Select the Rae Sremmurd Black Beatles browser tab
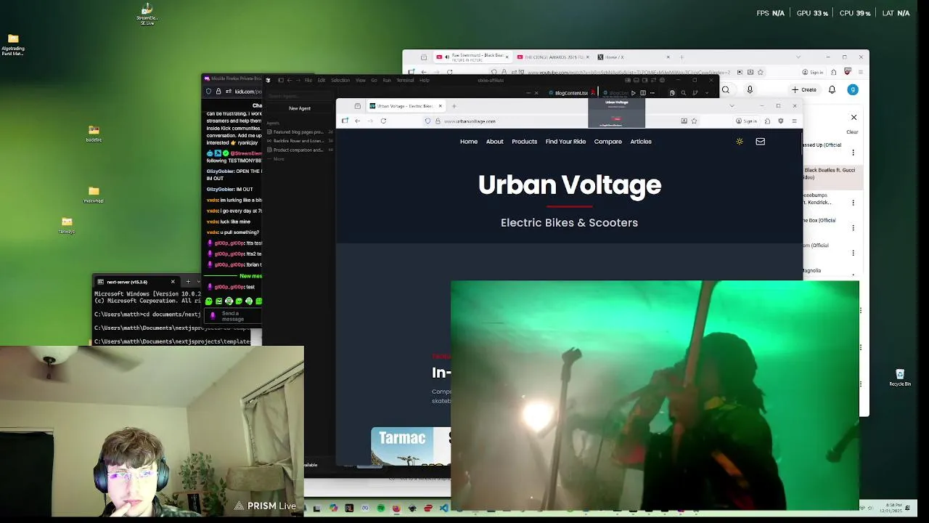Viewport: 929px width, 523px height. (472, 57)
